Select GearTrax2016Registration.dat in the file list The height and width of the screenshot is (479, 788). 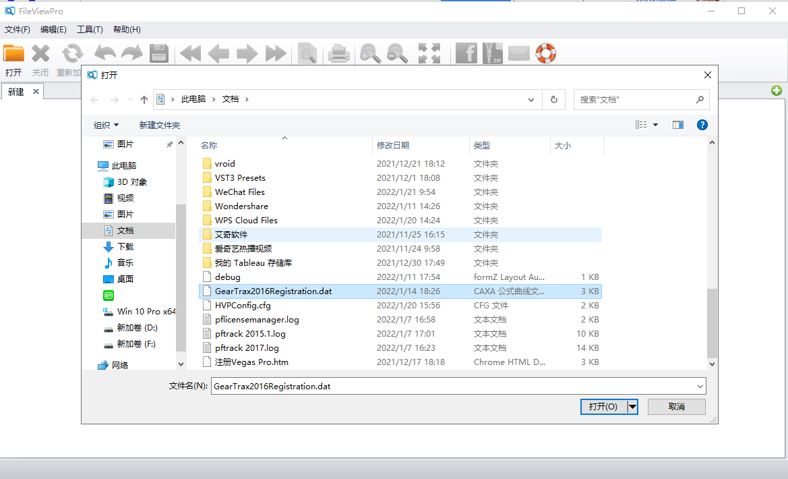point(272,291)
